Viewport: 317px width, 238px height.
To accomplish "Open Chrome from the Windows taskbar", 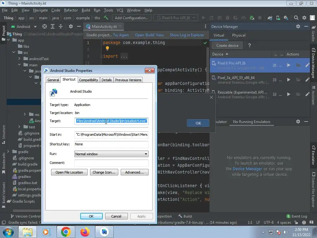I will coord(66,232).
